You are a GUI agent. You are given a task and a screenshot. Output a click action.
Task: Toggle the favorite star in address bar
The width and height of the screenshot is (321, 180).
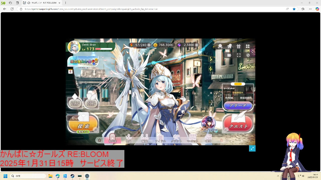[294, 9]
